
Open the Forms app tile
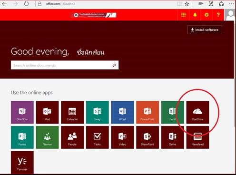[22, 137]
